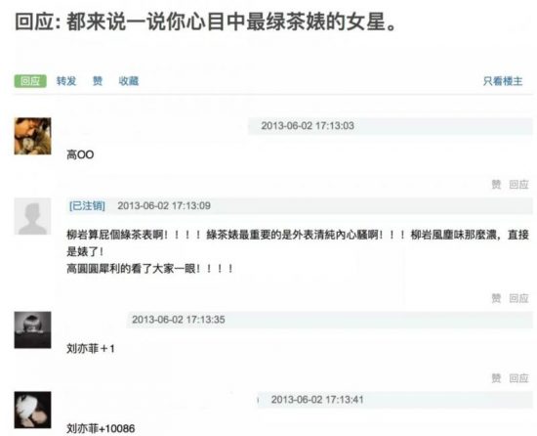The height and width of the screenshot is (436, 537).
Task: Click timestamp 2013-06-02 17:13:41
Action: point(317,400)
